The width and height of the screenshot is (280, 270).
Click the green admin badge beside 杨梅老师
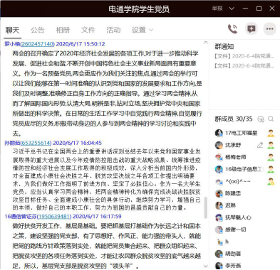[271, 157]
